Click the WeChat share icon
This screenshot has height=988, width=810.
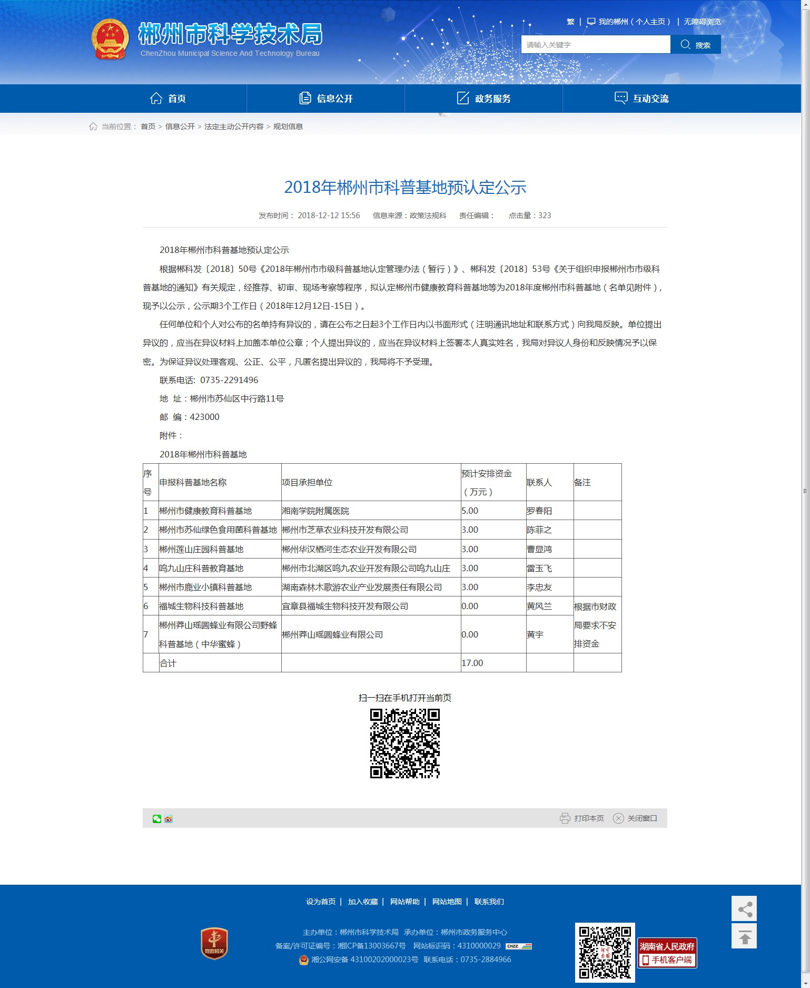pos(156,818)
